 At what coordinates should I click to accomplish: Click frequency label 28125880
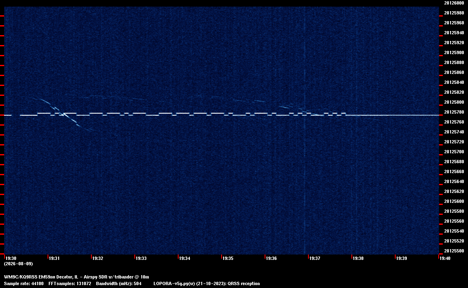(454, 62)
